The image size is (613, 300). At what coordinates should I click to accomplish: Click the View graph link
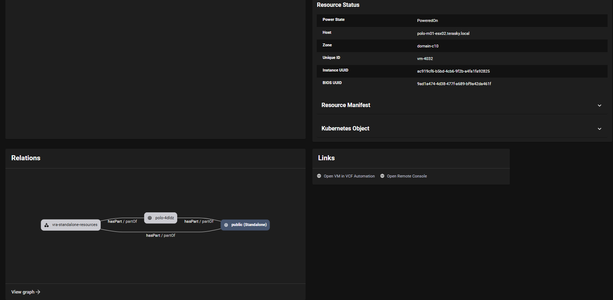[26, 292]
